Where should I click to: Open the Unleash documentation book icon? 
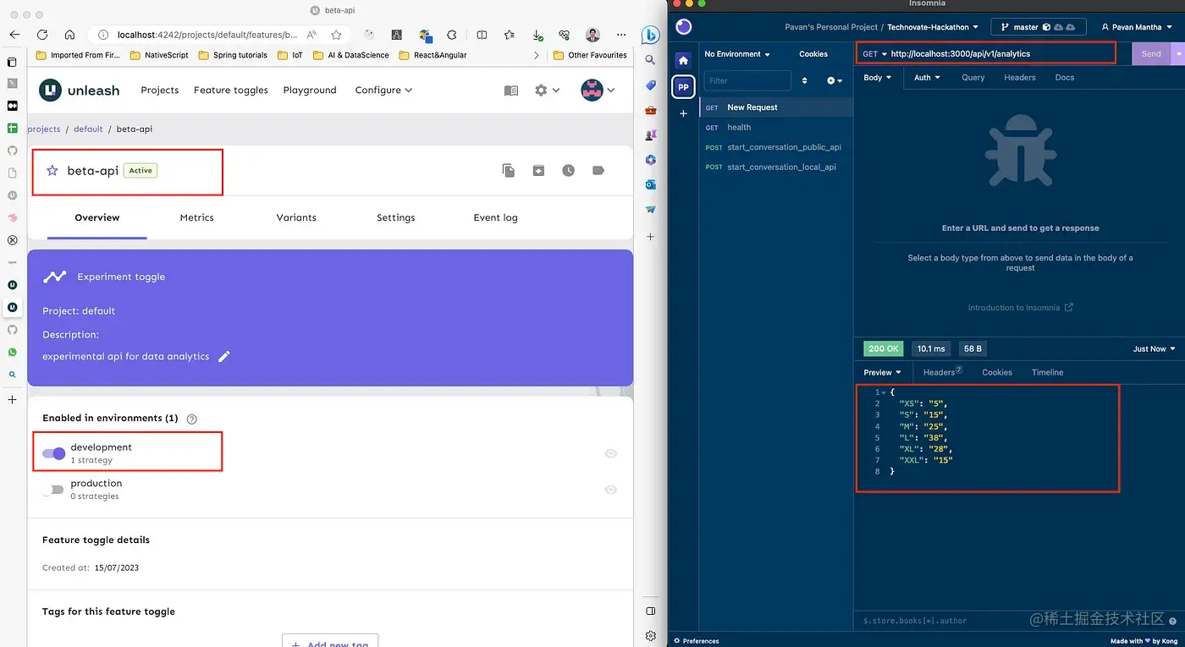[x=510, y=90]
